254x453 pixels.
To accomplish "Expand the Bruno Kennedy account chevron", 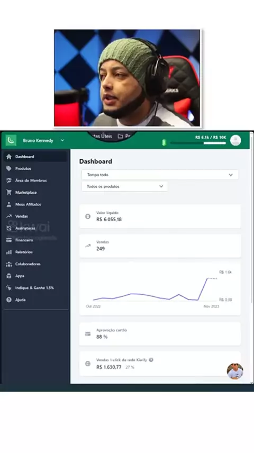I will point(62,140).
